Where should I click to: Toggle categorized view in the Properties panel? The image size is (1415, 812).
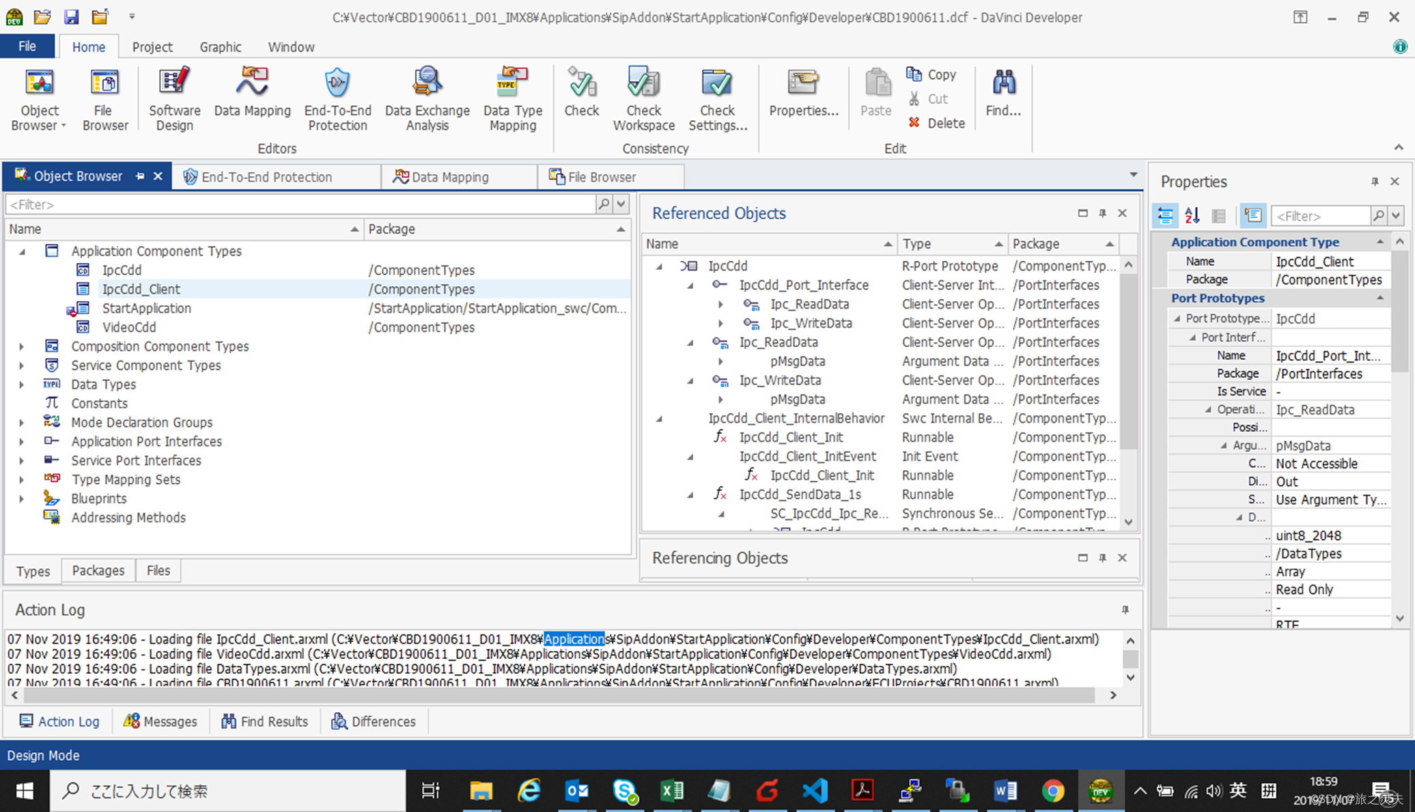[x=1166, y=216]
